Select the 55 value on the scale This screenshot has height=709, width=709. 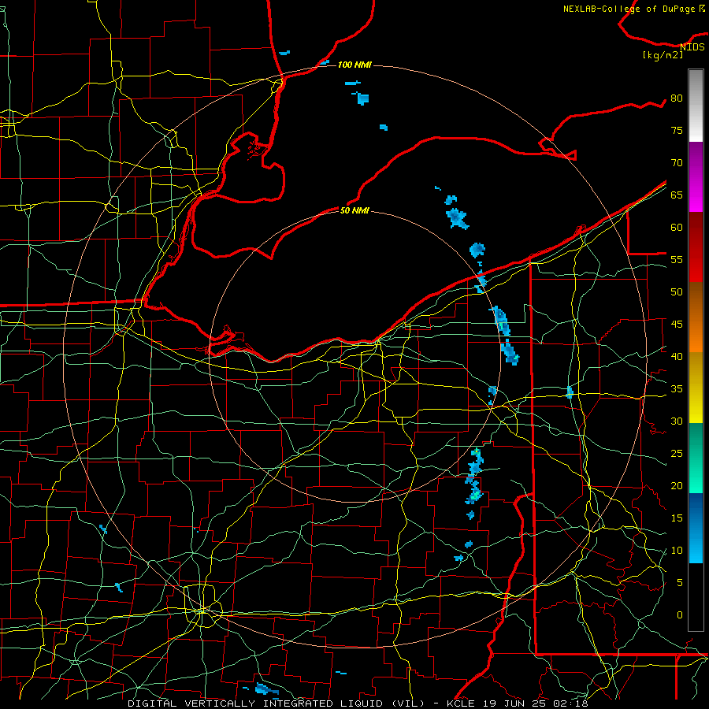[x=677, y=259]
